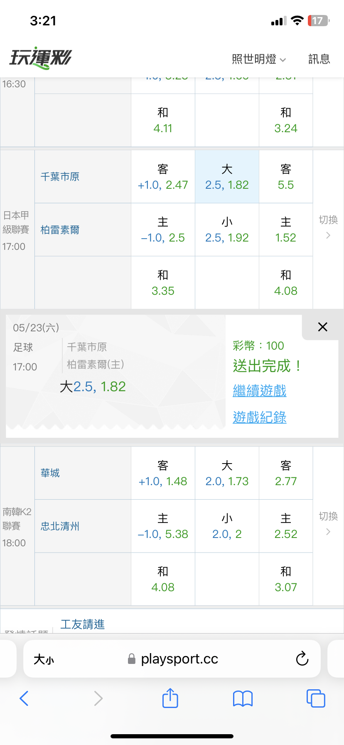Open the Safari bookmarks book icon

click(243, 698)
